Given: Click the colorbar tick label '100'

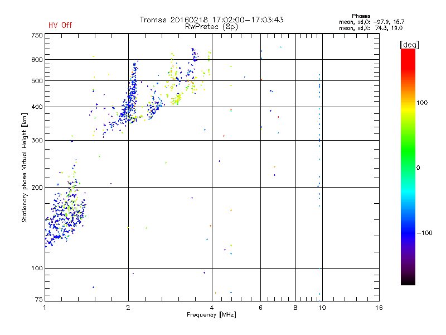Looking at the screenshot, I should click(422, 103).
